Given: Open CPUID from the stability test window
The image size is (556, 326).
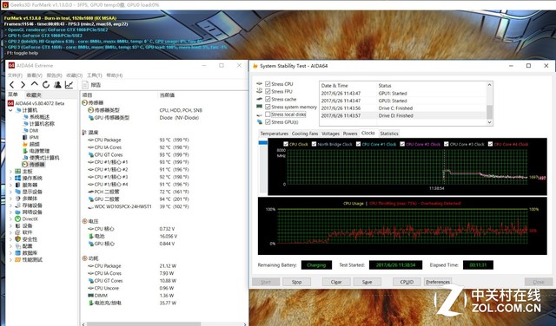Looking at the screenshot, I should coord(407,282).
